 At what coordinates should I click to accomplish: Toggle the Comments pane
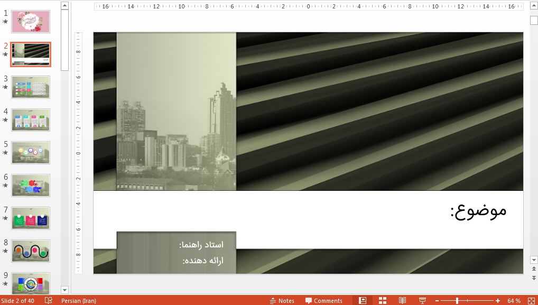[x=324, y=300]
